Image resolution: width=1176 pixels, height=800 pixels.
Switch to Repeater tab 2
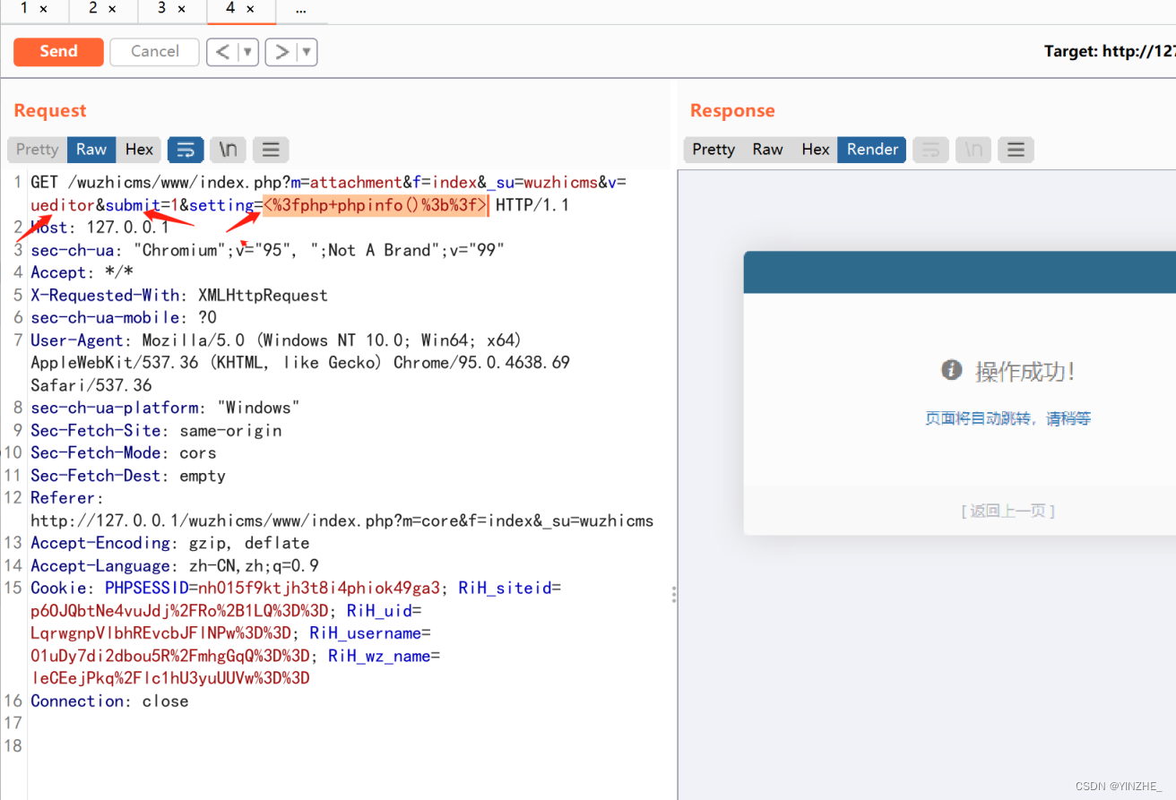[93, 8]
